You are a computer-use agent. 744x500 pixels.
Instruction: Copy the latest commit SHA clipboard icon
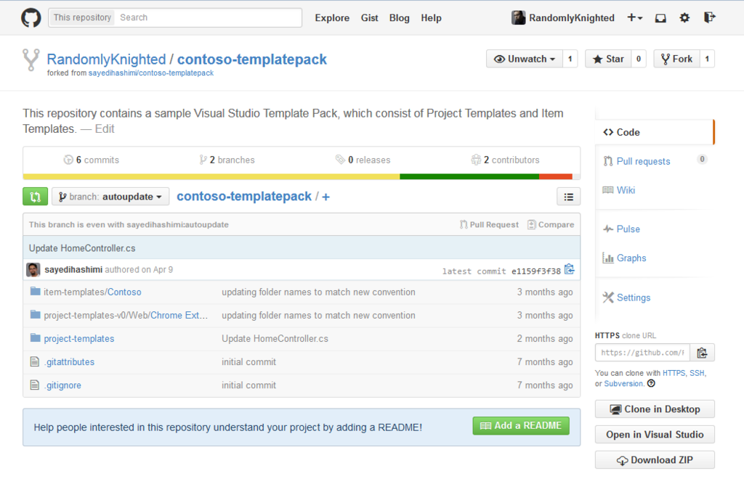[x=569, y=269]
